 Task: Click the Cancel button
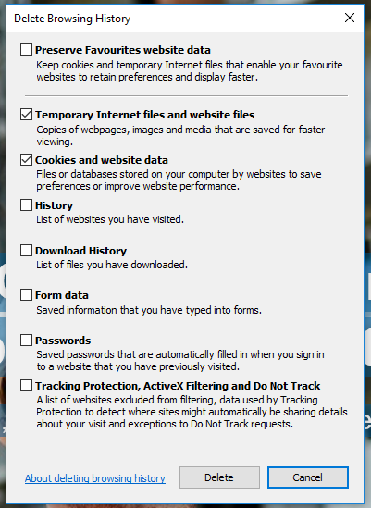click(x=308, y=477)
